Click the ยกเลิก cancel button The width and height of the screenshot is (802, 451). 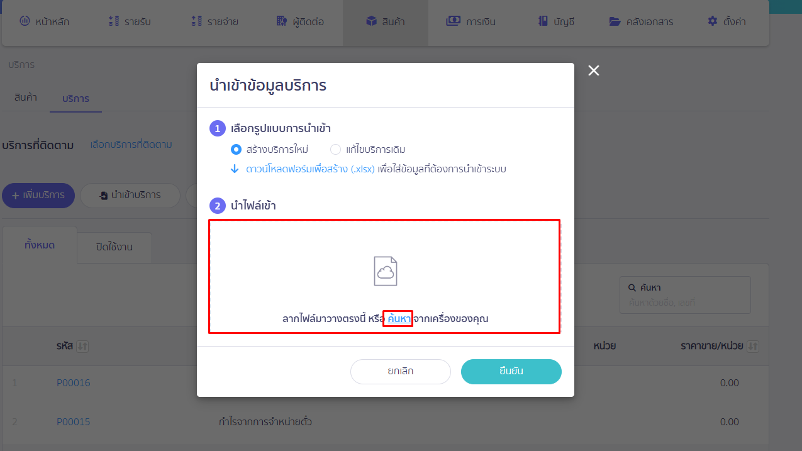pos(401,371)
